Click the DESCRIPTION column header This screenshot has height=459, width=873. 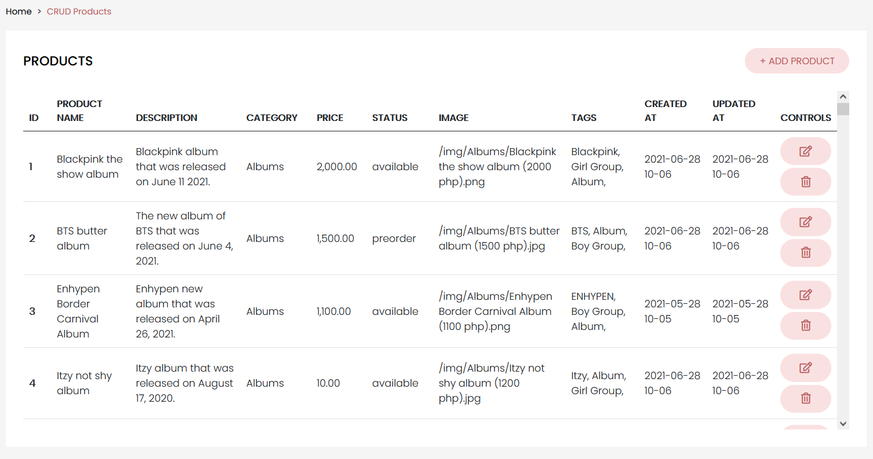tap(166, 117)
